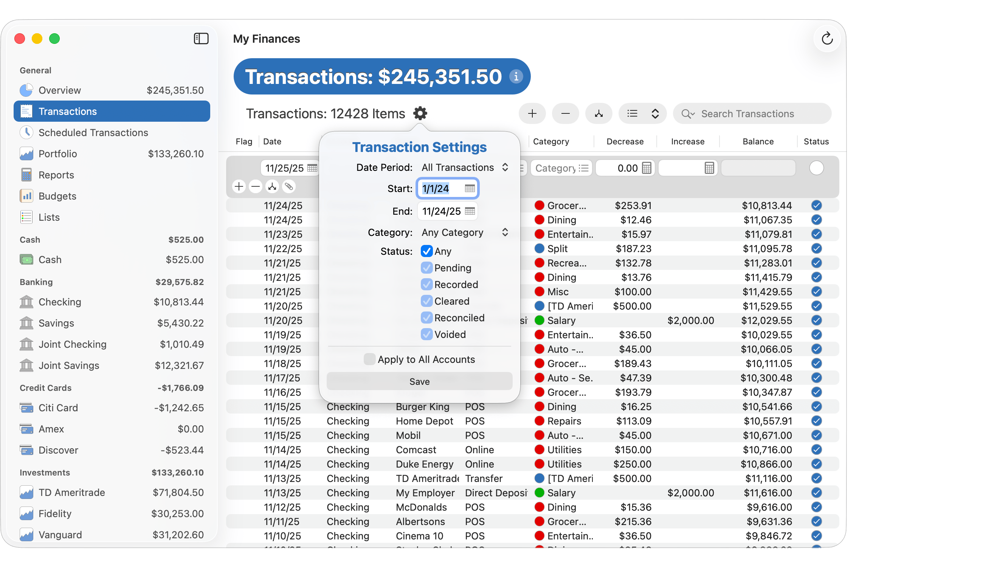
Task: Click the paperclip attachment icon in the entry row
Action: coord(288,186)
